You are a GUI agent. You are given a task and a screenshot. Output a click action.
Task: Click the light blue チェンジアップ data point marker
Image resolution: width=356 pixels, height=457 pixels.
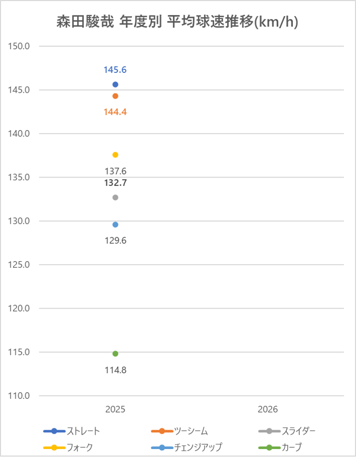point(115,225)
